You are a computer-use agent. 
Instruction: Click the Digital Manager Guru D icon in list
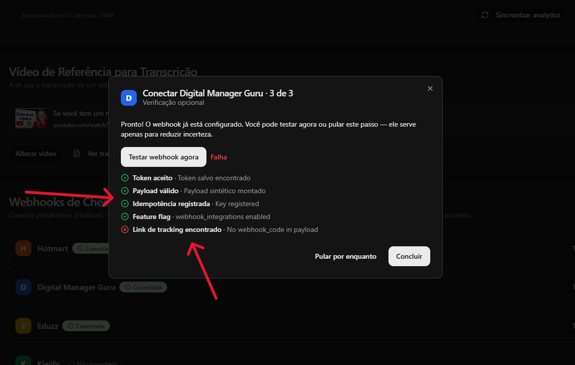point(23,288)
